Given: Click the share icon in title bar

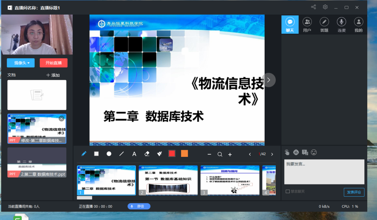Looking at the screenshot, I should click(313, 7).
